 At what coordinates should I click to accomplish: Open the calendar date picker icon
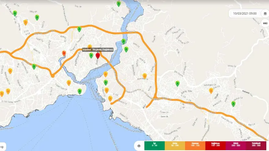(x=265, y=14)
